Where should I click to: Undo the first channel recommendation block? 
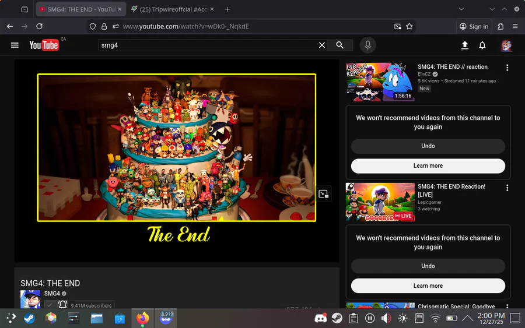(428, 146)
